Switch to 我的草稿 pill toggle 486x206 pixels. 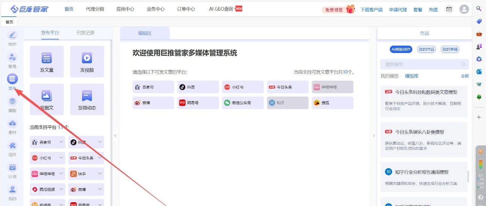tap(450, 49)
